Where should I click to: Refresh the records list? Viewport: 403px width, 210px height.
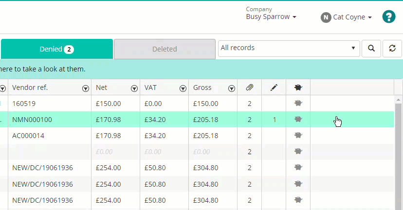click(392, 48)
